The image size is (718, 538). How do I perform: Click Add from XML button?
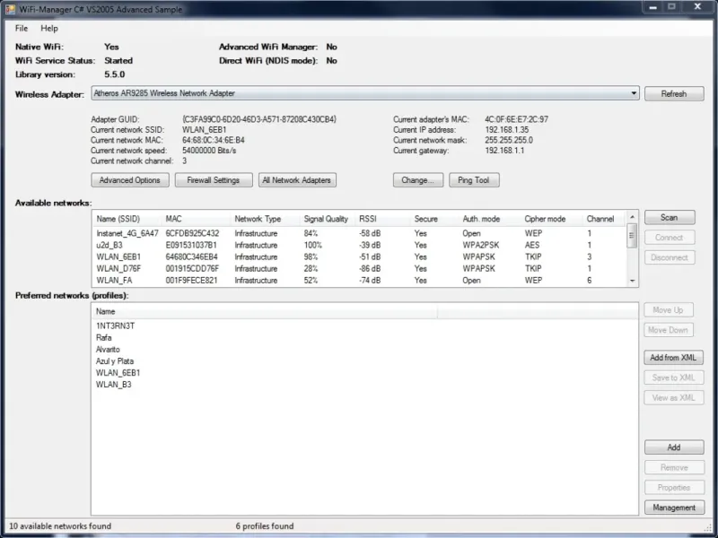pos(674,358)
